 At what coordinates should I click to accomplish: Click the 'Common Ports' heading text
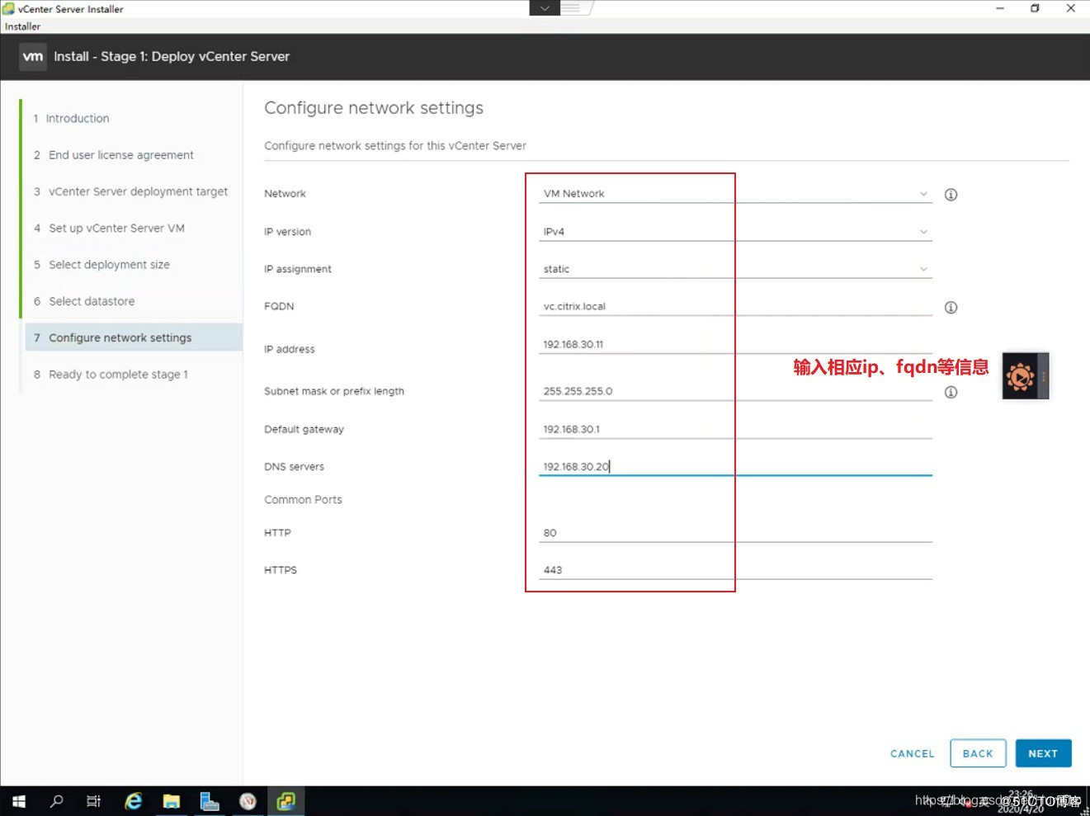(303, 500)
